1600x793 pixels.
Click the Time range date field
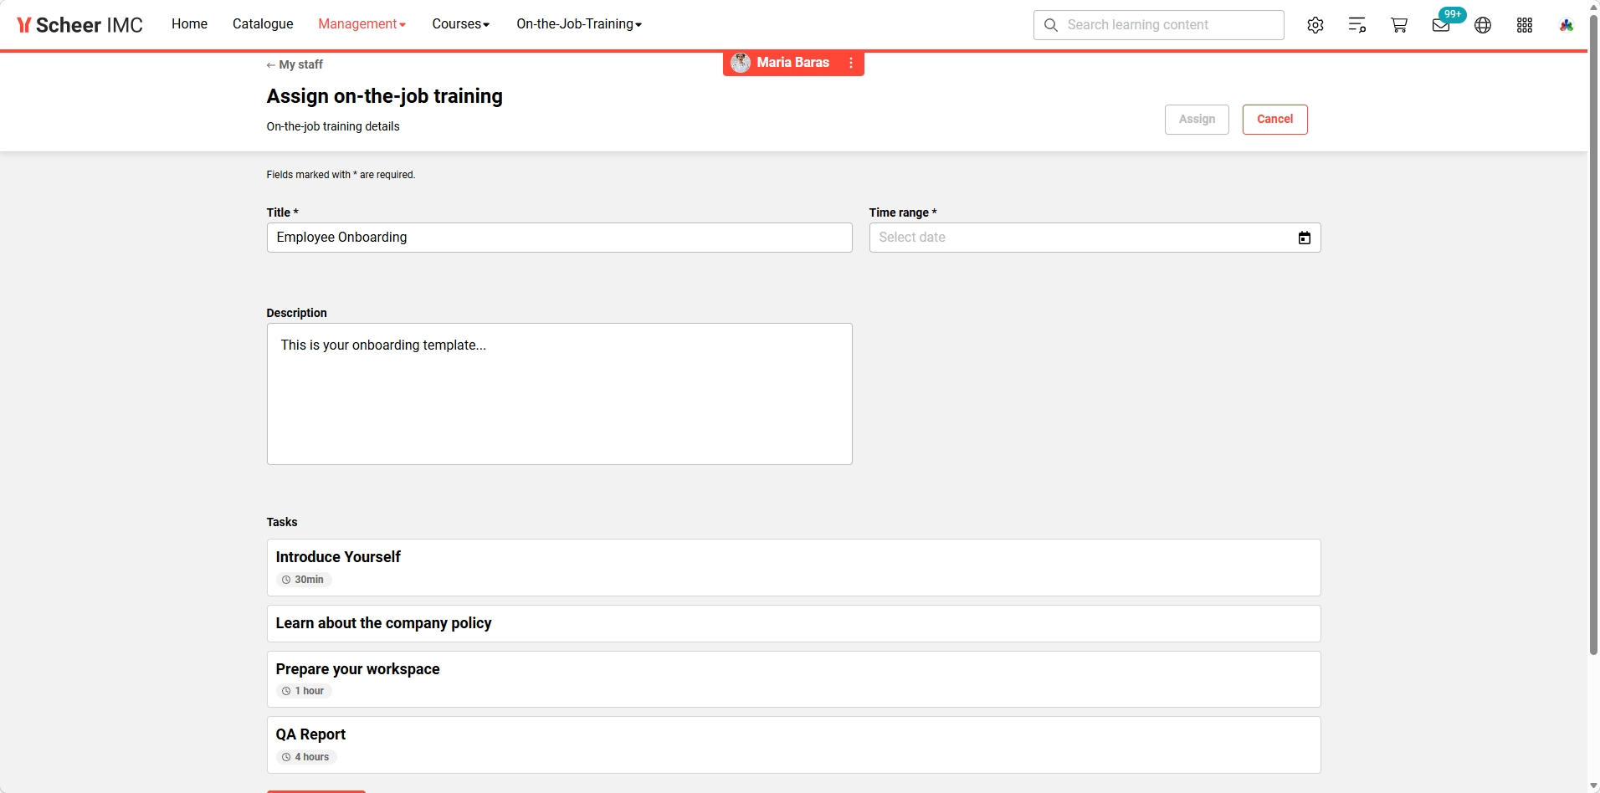[1095, 238]
